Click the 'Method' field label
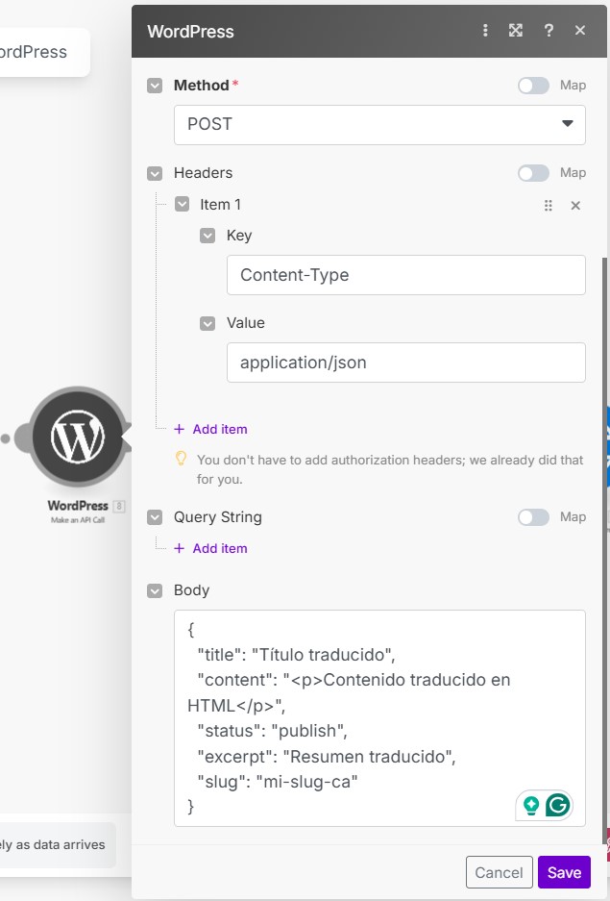Viewport: 610px width, 901px height. pos(202,86)
